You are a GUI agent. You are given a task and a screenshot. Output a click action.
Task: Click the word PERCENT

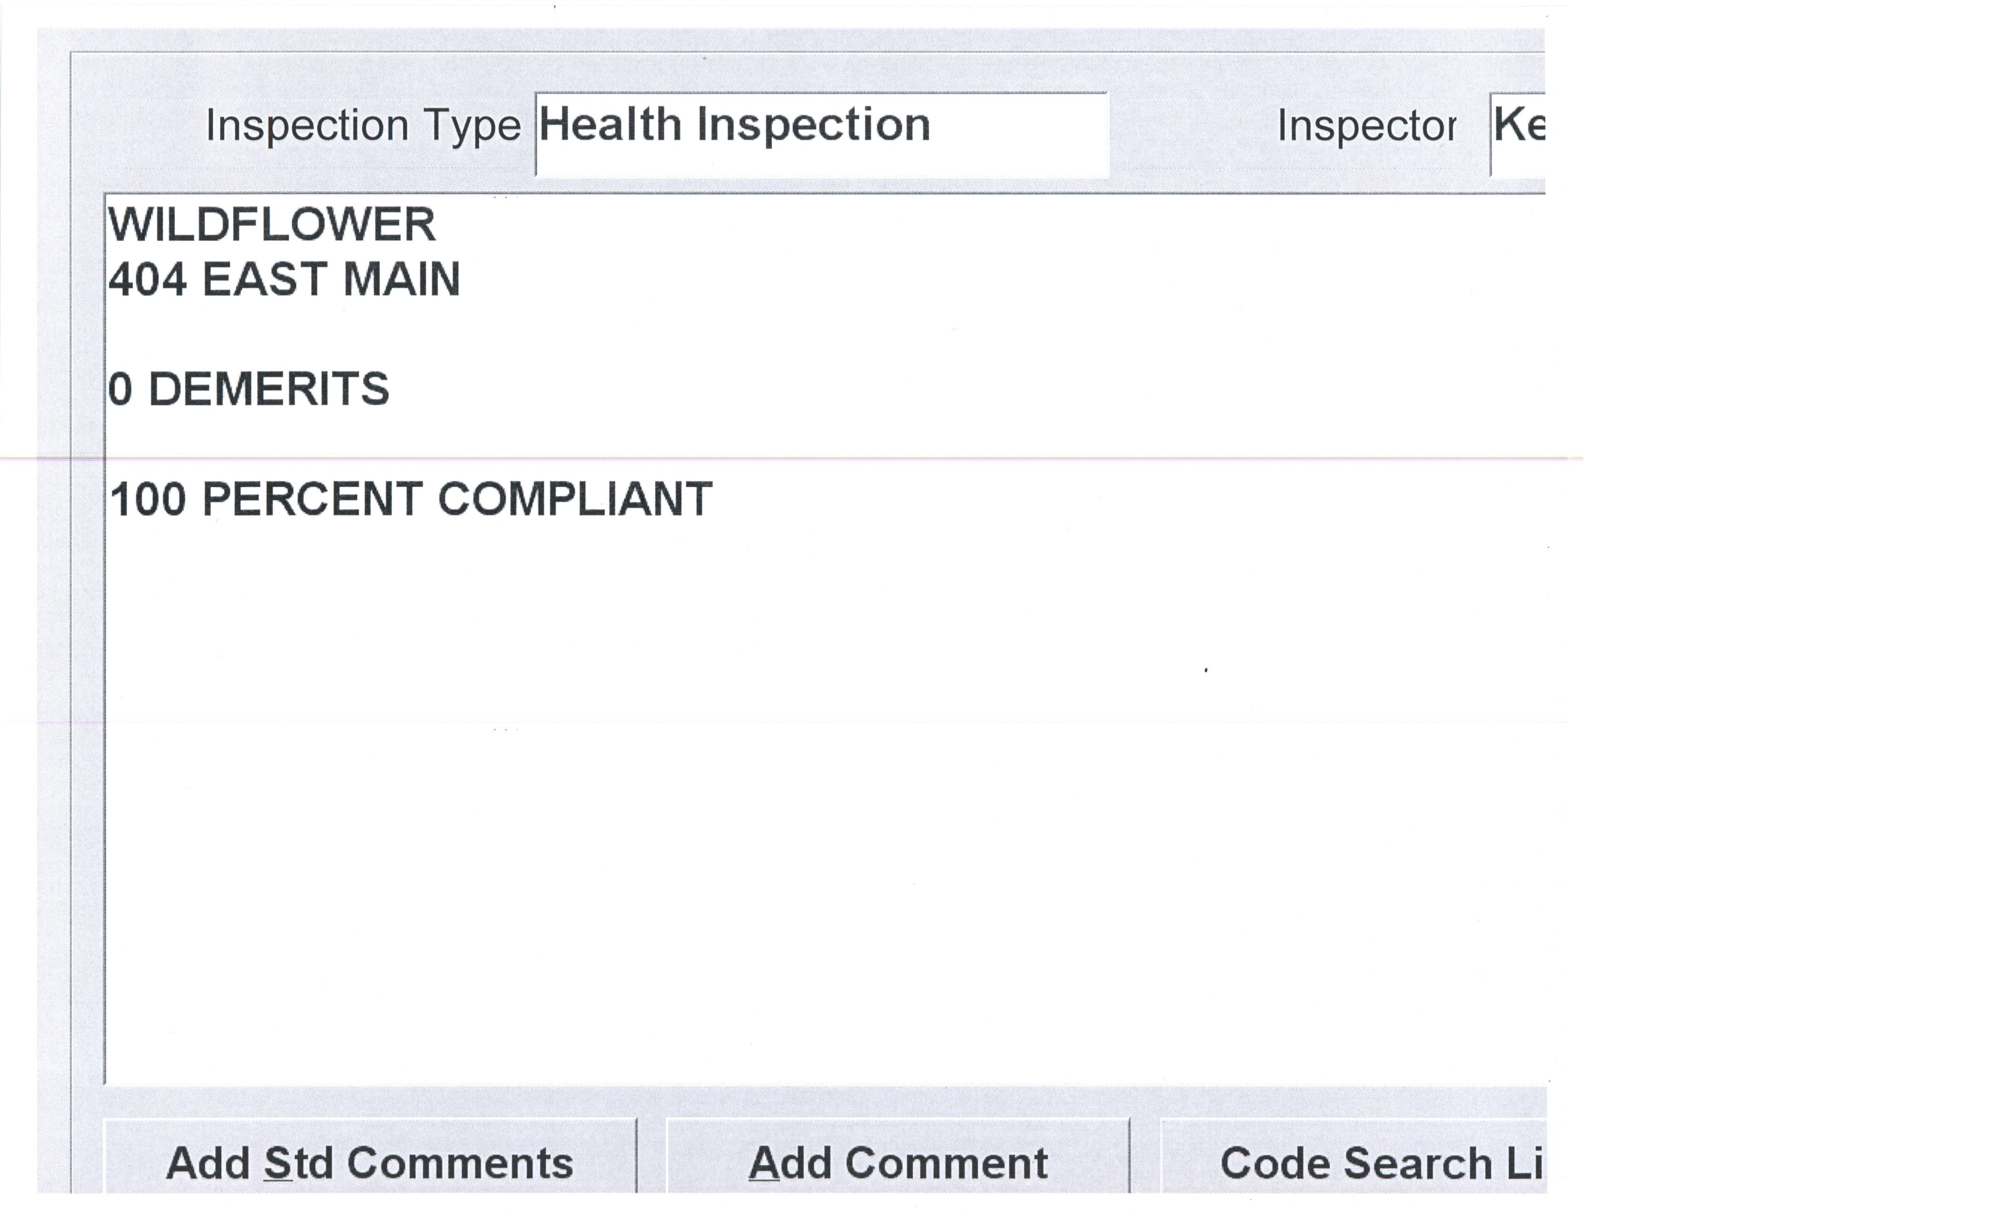click(312, 499)
